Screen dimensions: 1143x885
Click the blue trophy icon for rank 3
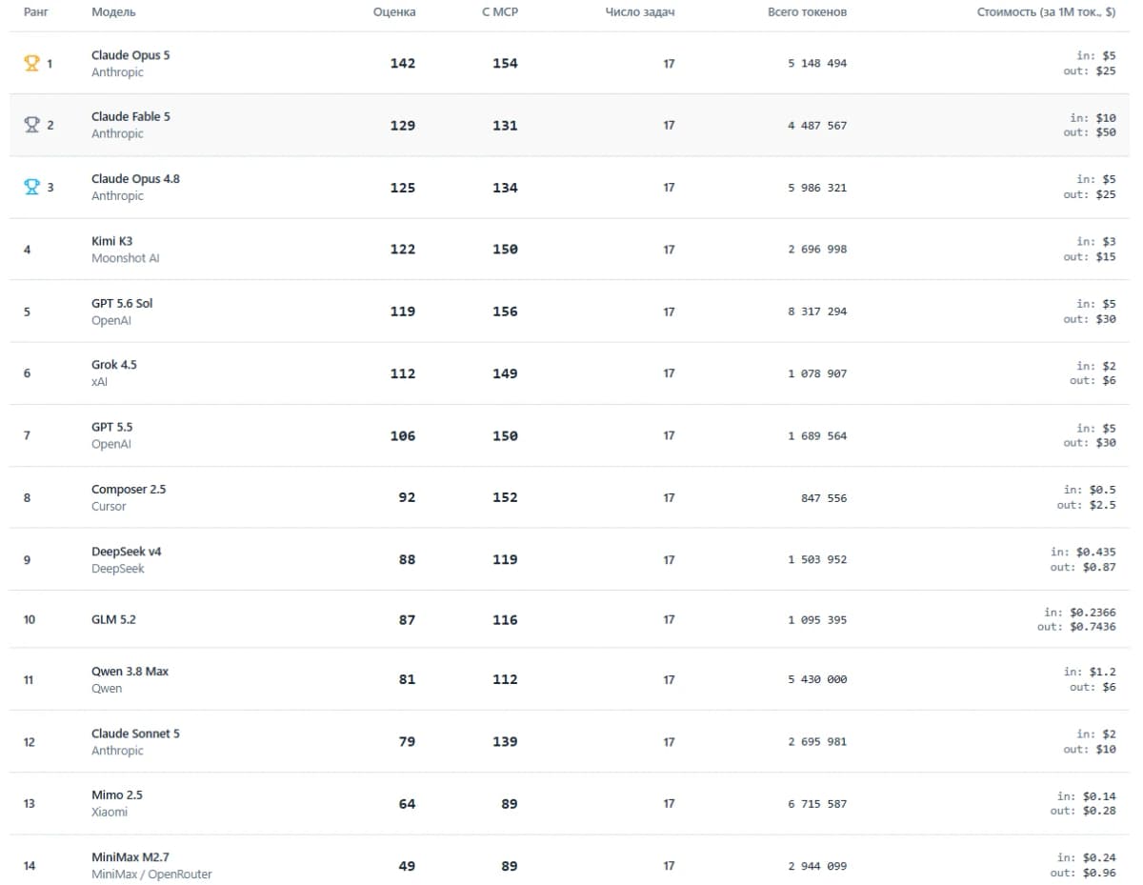[31, 187]
